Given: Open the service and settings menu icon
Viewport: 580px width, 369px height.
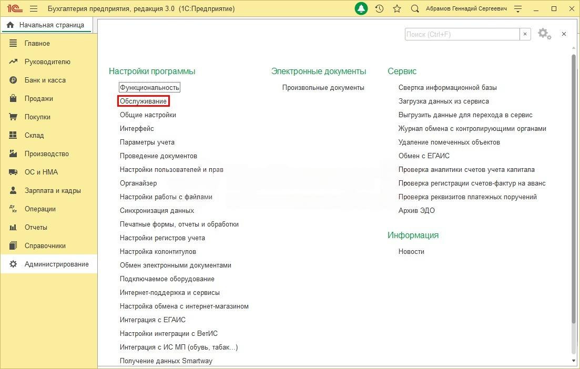Looking at the screenshot, I should pos(518,8).
